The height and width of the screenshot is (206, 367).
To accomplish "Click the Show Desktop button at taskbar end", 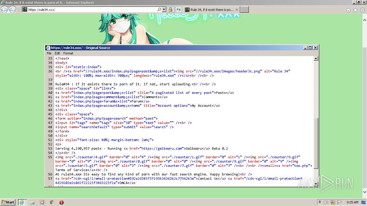I will tap(364, 202).
